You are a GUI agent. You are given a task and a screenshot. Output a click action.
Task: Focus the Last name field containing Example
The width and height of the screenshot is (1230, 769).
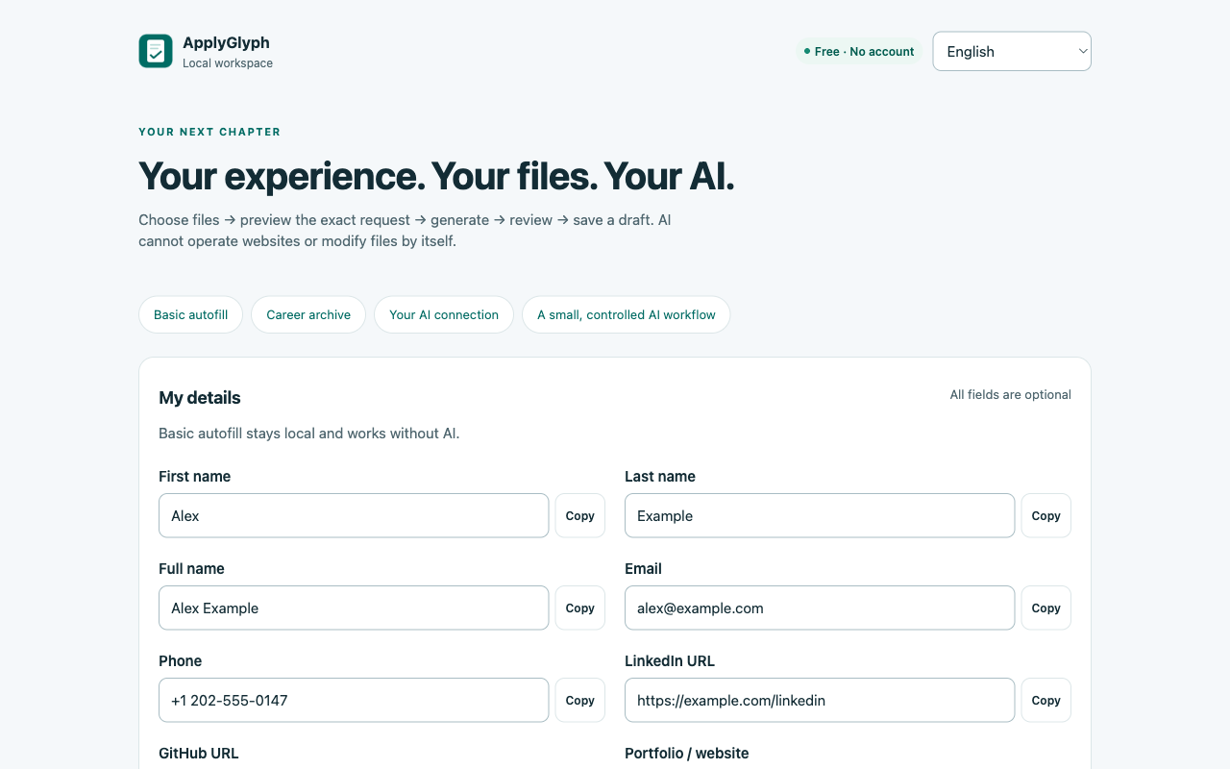point(820,516)
